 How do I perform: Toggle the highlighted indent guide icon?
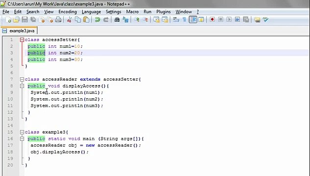pyautogui.click(x=193, y=20)
